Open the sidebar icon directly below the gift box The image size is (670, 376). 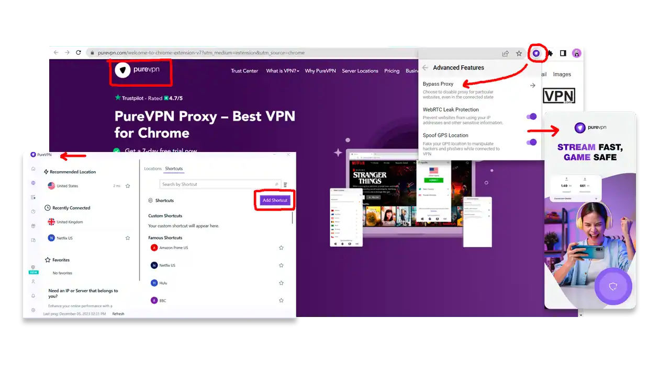pos(33,240)
